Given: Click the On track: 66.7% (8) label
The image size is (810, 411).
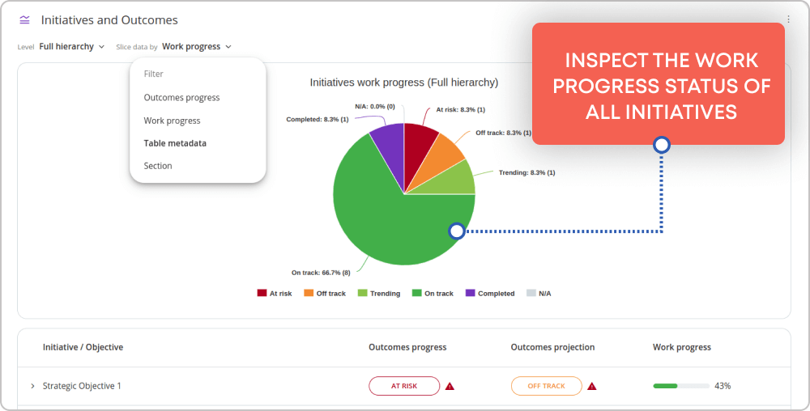Looking at the screenshot, I should 321,273.
